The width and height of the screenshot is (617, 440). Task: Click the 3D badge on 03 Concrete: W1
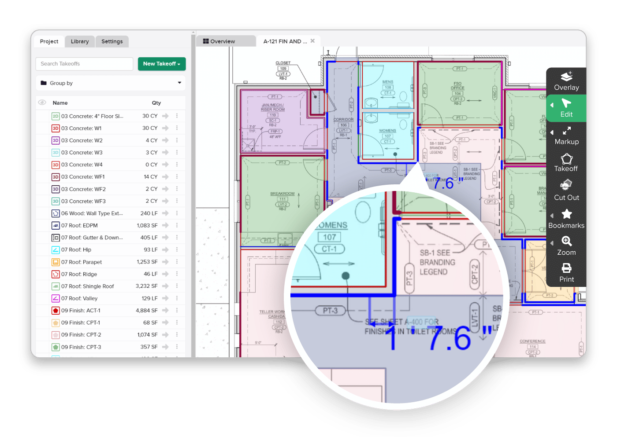coord(55,128)
